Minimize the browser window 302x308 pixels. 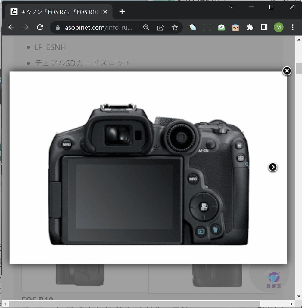[x=251, y=7]
